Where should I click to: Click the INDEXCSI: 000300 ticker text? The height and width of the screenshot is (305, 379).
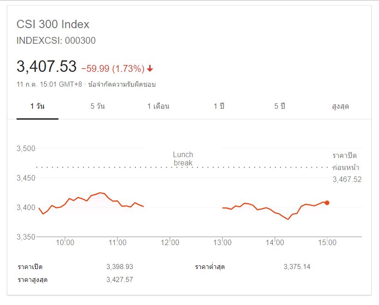(56, 41)
